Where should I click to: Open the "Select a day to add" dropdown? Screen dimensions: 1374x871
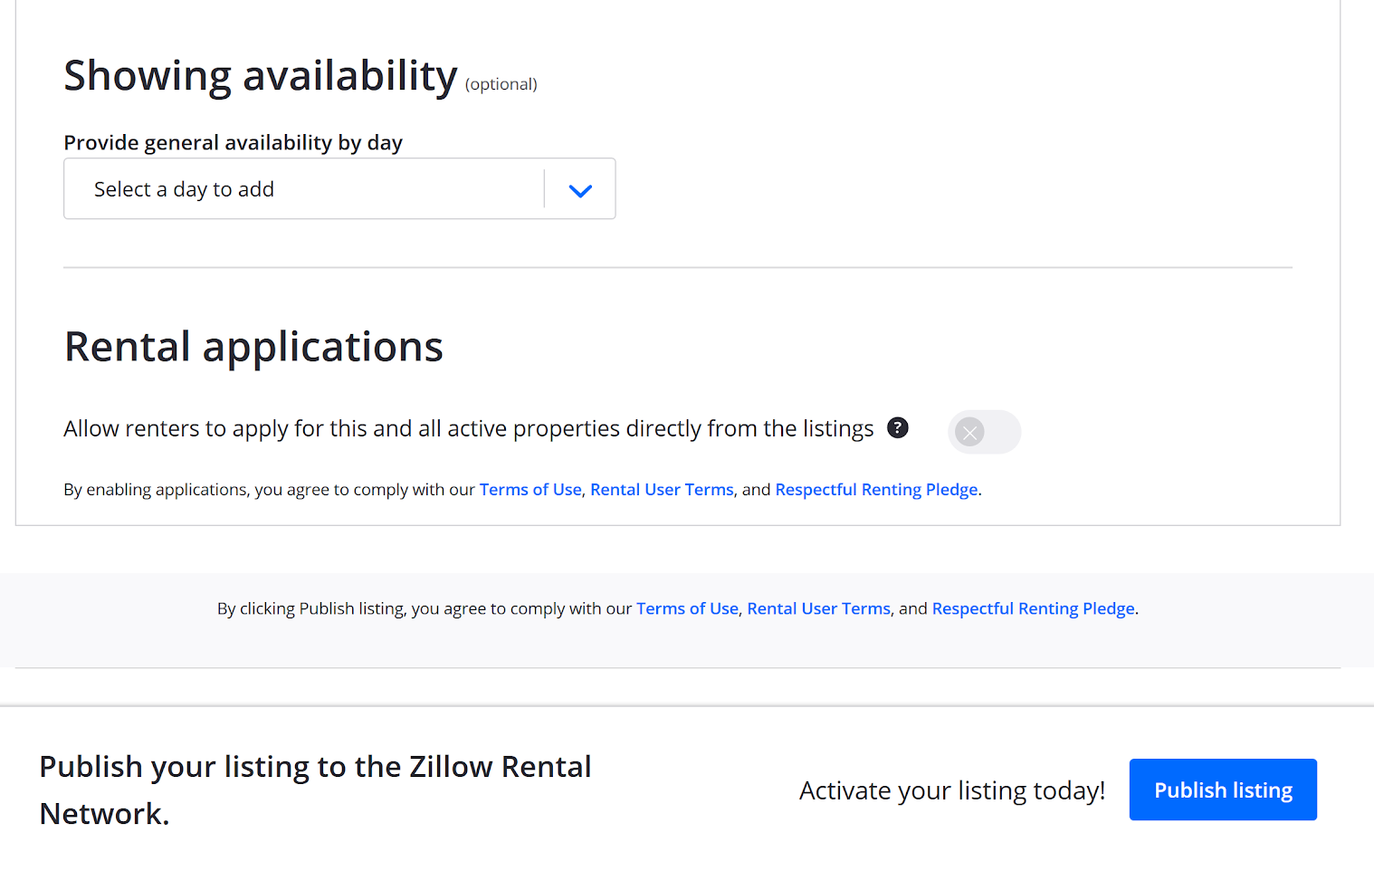(x=339, y=188)
